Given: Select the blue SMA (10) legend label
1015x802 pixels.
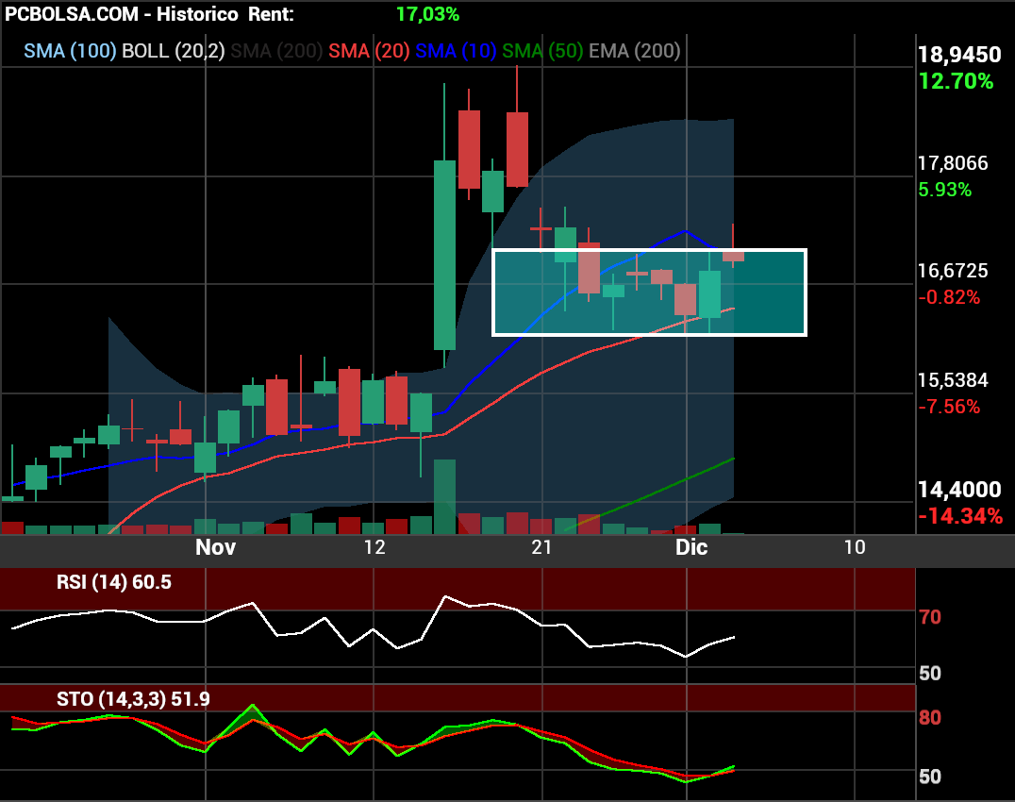Looking at the screenshot, I should coord(456,51).
